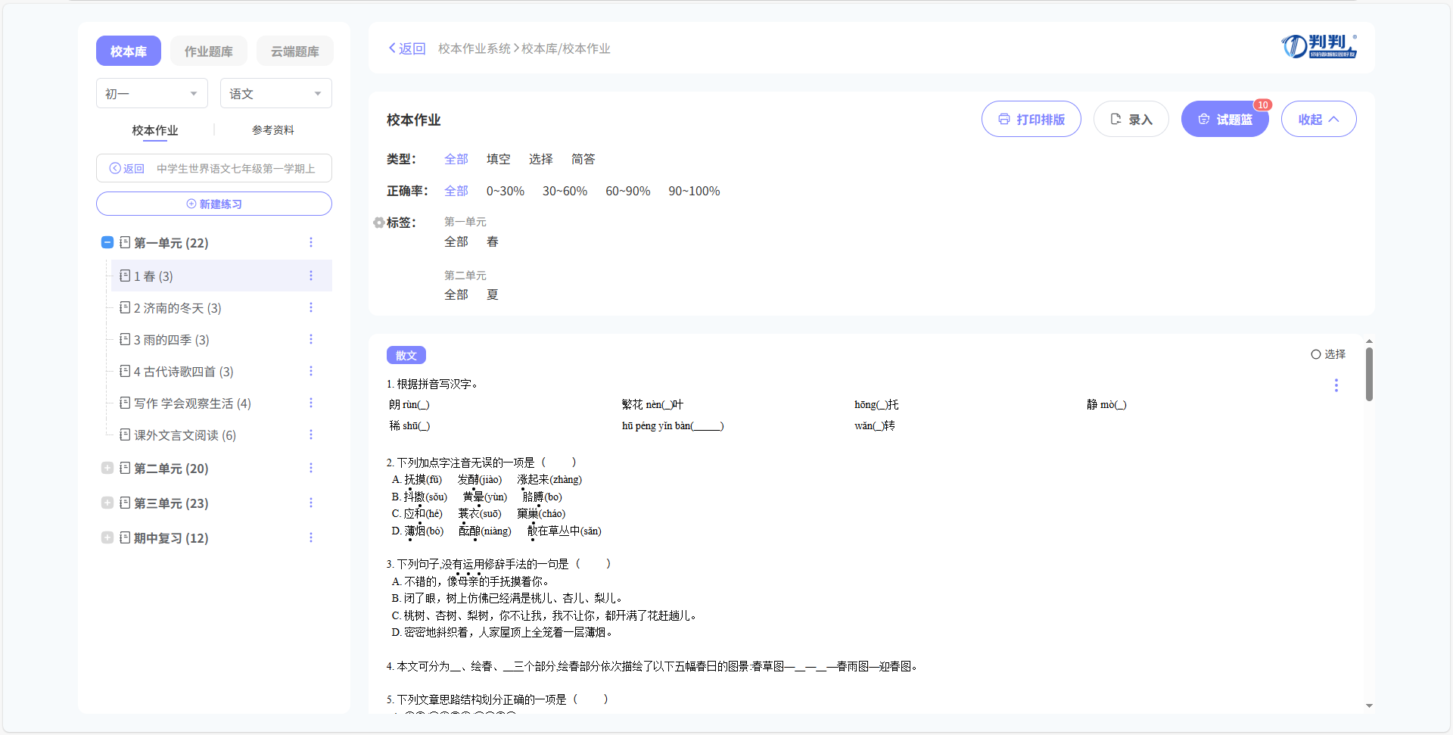Click the gear icon beside 标签
The width and height of the screenshot is (1453, 735).
click(x=378, y=223)
